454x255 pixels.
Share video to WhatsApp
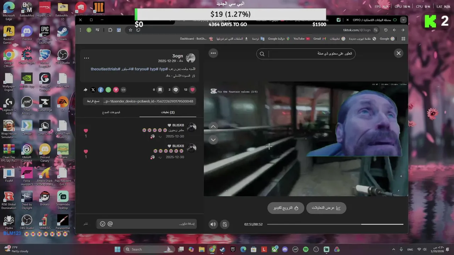[108, 90]
